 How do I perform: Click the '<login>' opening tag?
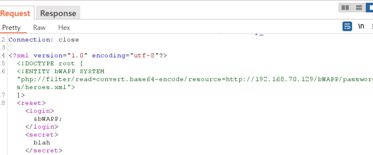click(40, 111)
